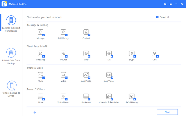The width and height of the screenshot is (186, 116).
Task: Toggle the Safari History checkbox
Action: [135, 99]
